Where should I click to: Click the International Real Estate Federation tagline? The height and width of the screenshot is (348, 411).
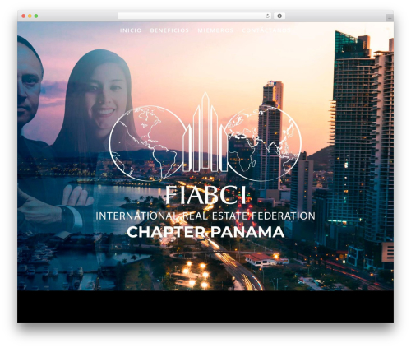tap(205, 216)
